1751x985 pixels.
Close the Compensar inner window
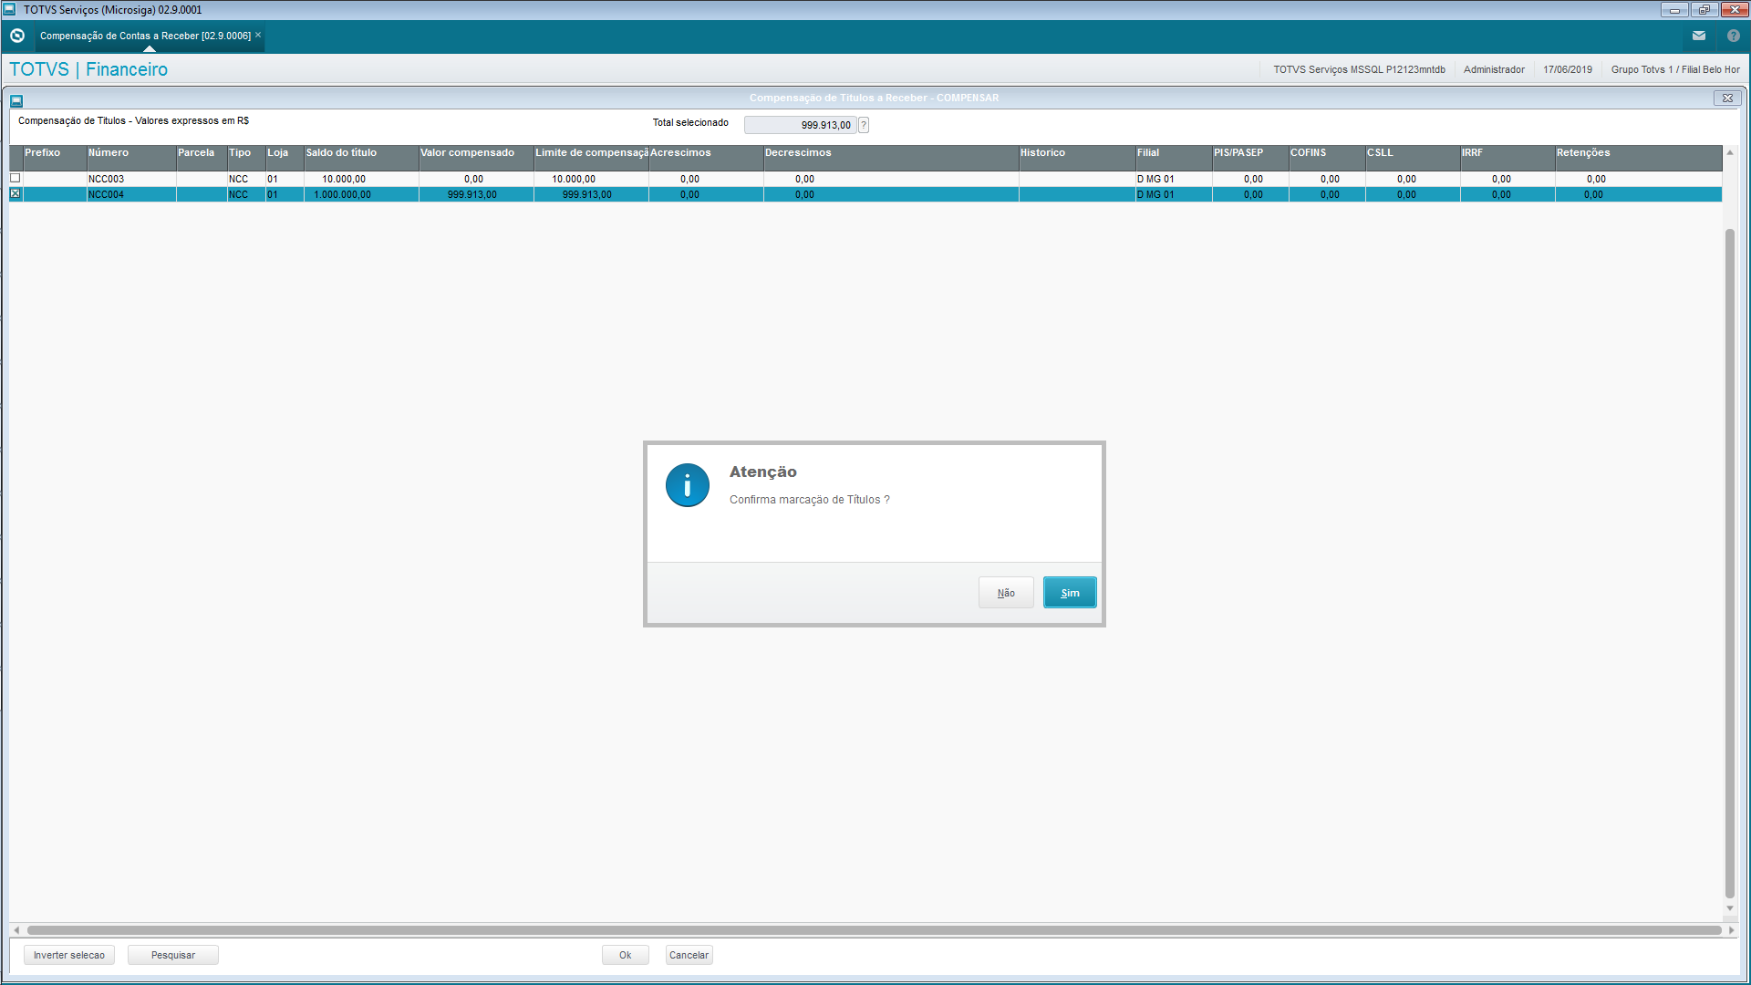1726,98
